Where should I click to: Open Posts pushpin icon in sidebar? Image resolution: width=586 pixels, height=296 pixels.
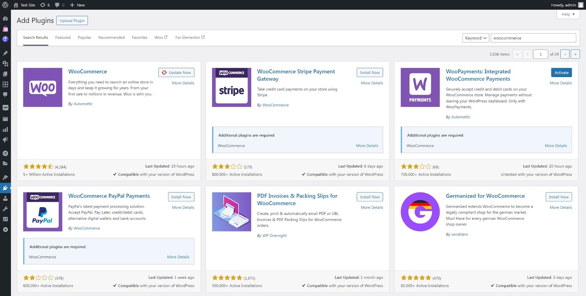tap(5, 53)
